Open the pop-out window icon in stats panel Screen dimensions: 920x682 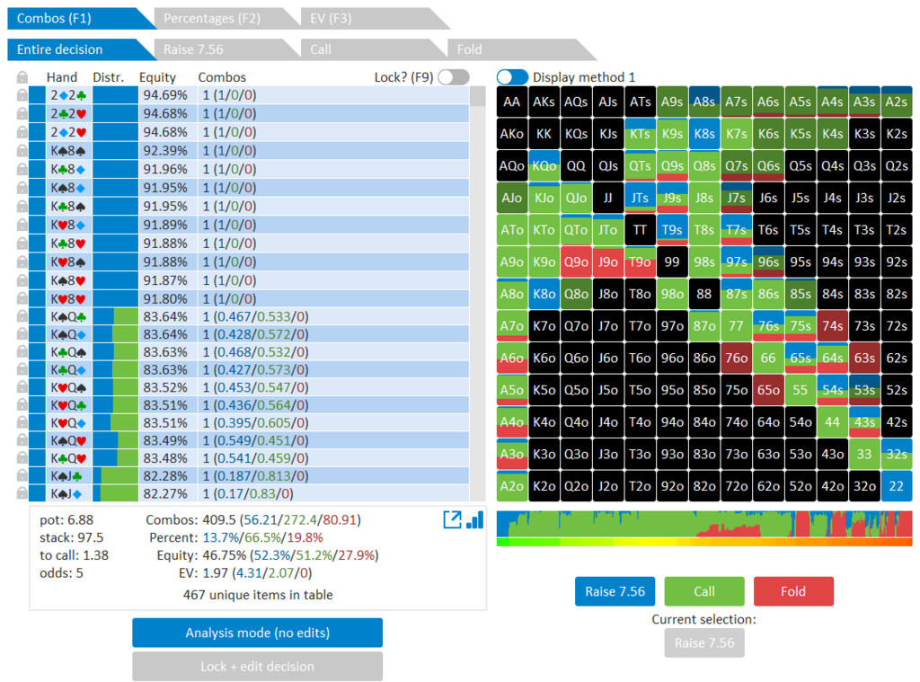[452, 519]
